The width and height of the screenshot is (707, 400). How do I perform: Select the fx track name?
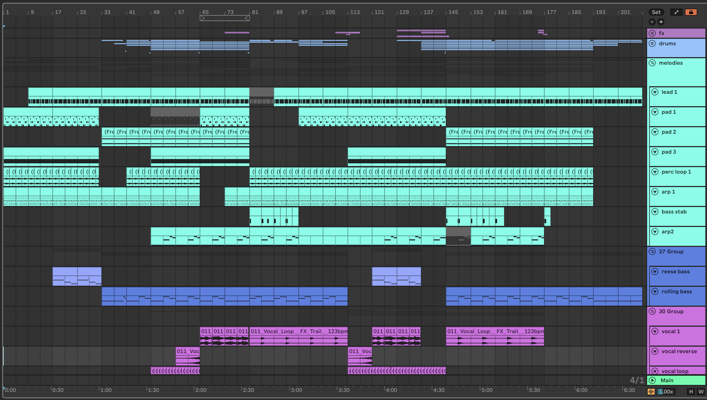pyautogui.click(x=661, y=33)
